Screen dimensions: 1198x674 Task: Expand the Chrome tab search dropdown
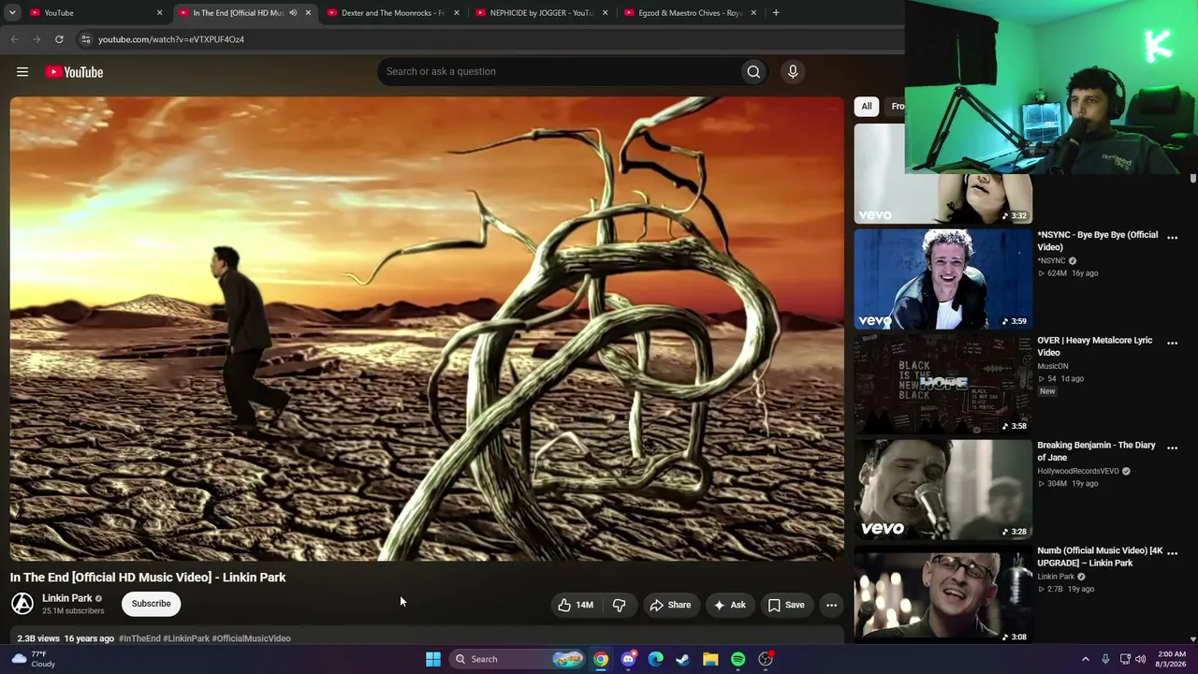(12, 13)
